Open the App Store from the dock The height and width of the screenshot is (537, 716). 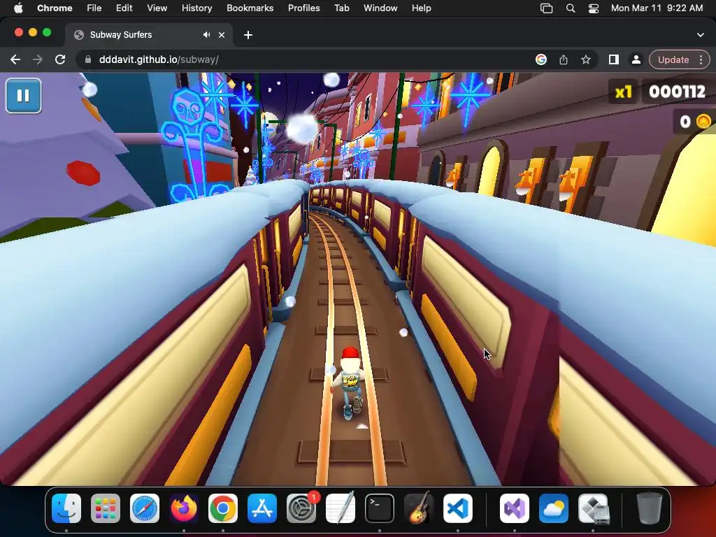coord(262,508)
